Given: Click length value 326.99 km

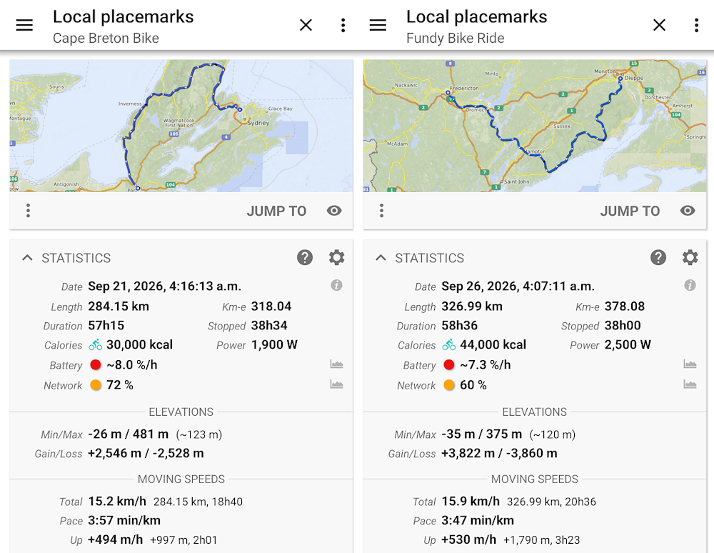Looking at the screenshot, I should click(472, 306).
